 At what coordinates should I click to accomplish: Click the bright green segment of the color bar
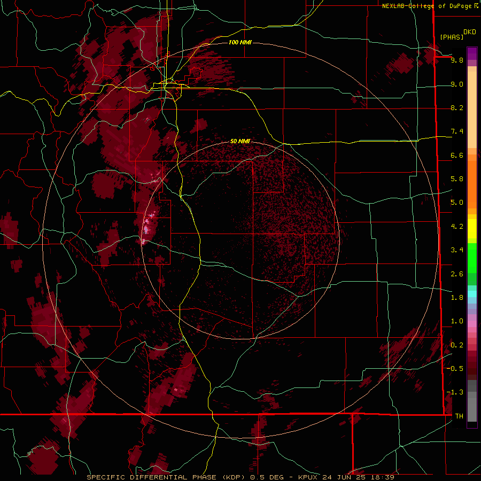pyautogui.click(x=472, y=258)
